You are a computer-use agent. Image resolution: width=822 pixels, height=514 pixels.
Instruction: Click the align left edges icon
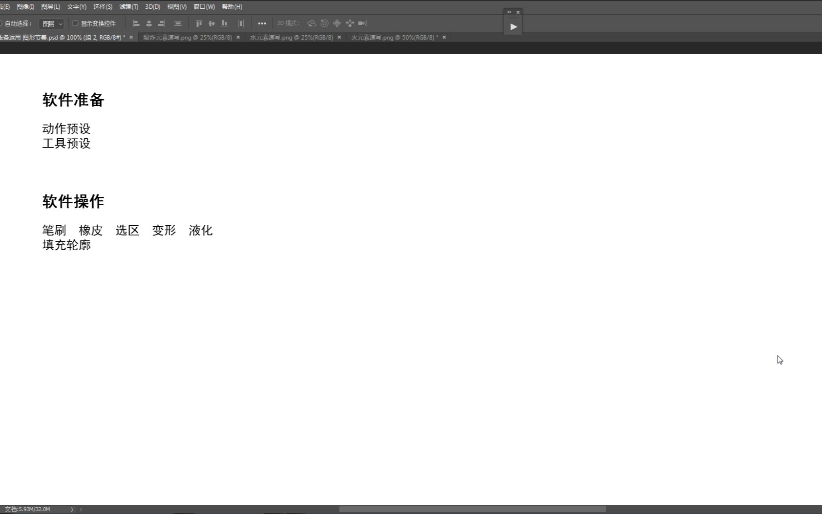(x=136, y=23)
